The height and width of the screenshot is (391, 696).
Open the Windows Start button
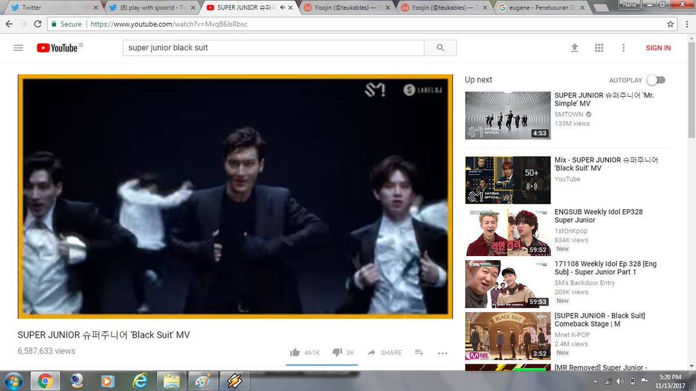click(13, 381)
